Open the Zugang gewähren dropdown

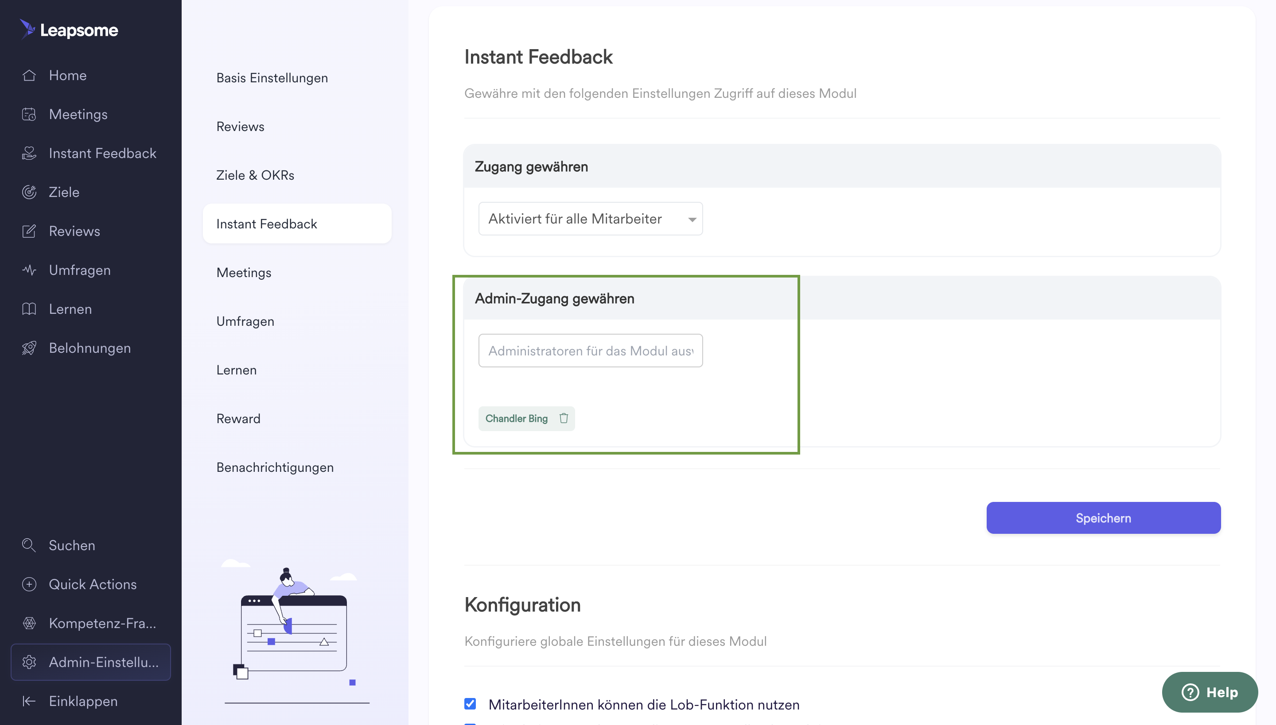click(590, 219)
